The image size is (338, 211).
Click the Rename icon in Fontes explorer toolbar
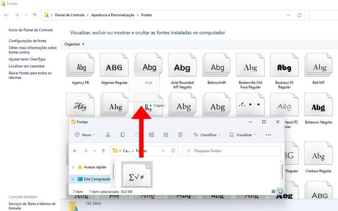tap(151, 135)
